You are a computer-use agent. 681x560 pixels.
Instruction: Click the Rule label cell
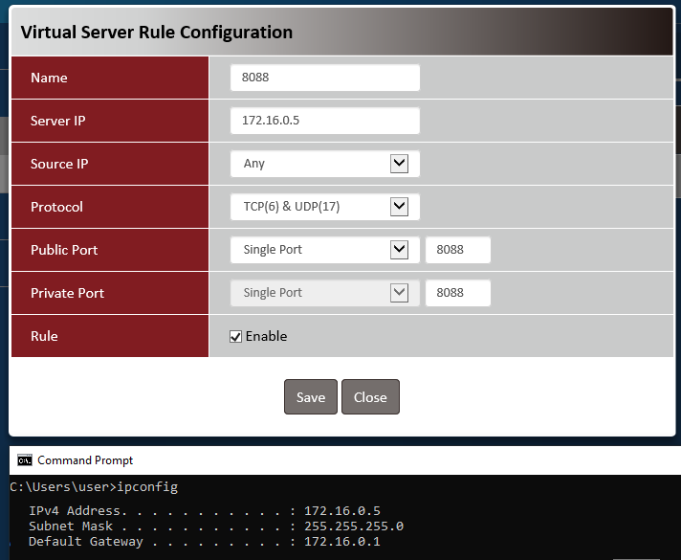pos(110,336)
